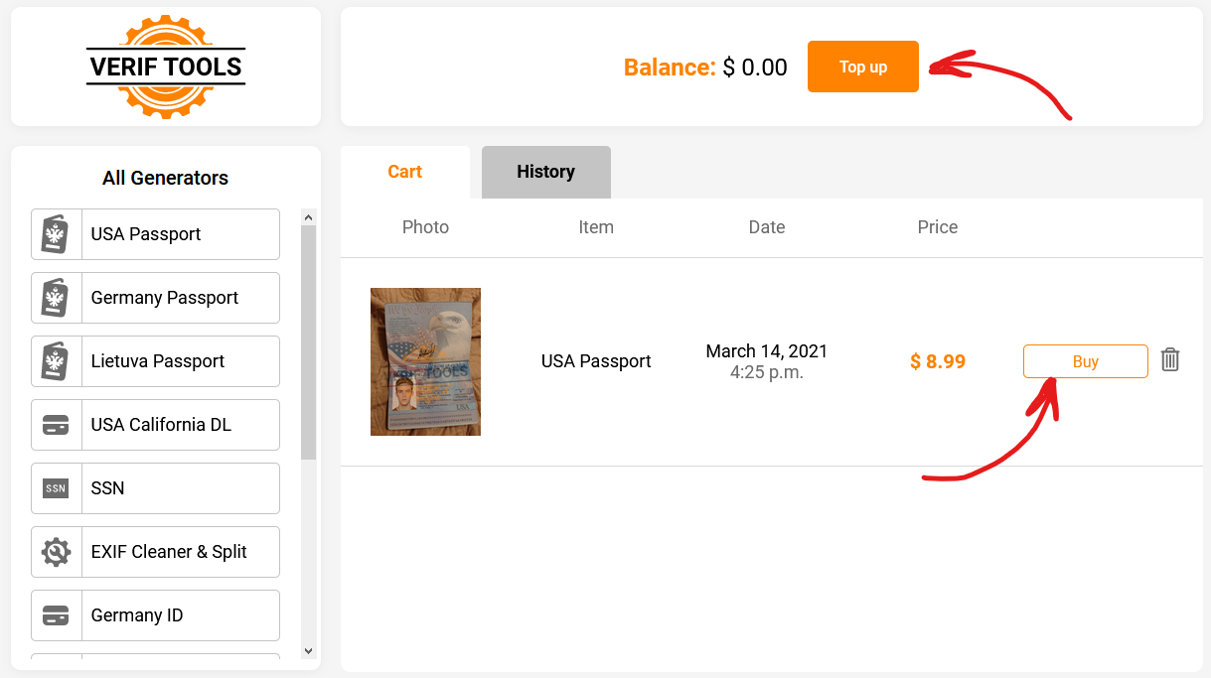Click Buy for the cart item
Screen dimensions: 1211x678
tap(1085, 361)
